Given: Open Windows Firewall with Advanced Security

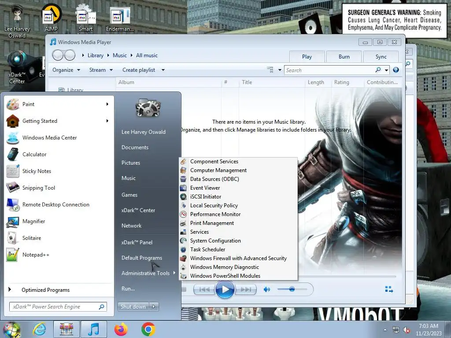Looking at the screenshot, I should pos(238,258).
